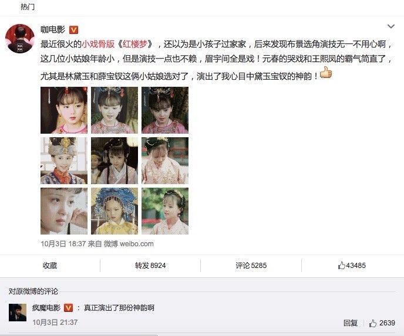Open the 咖电影 username link
This screenshot has height=336, width=404.
pos(53,30)
